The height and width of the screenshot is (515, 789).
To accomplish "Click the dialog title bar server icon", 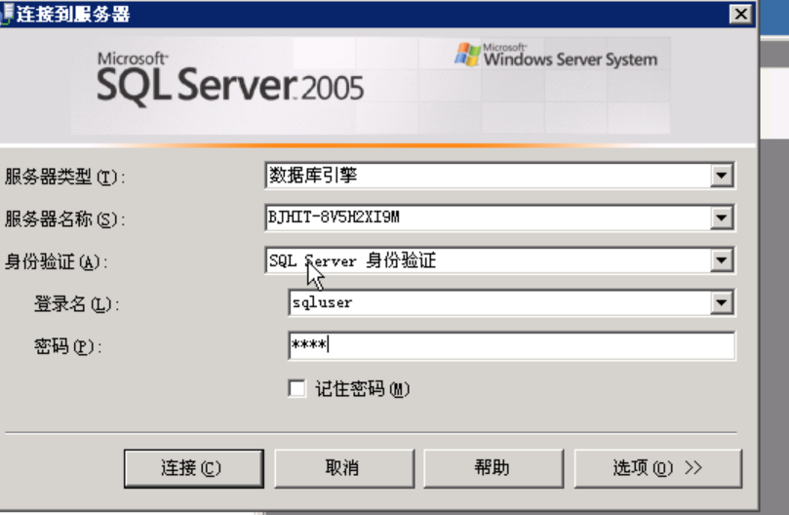I will pos(7,14).
